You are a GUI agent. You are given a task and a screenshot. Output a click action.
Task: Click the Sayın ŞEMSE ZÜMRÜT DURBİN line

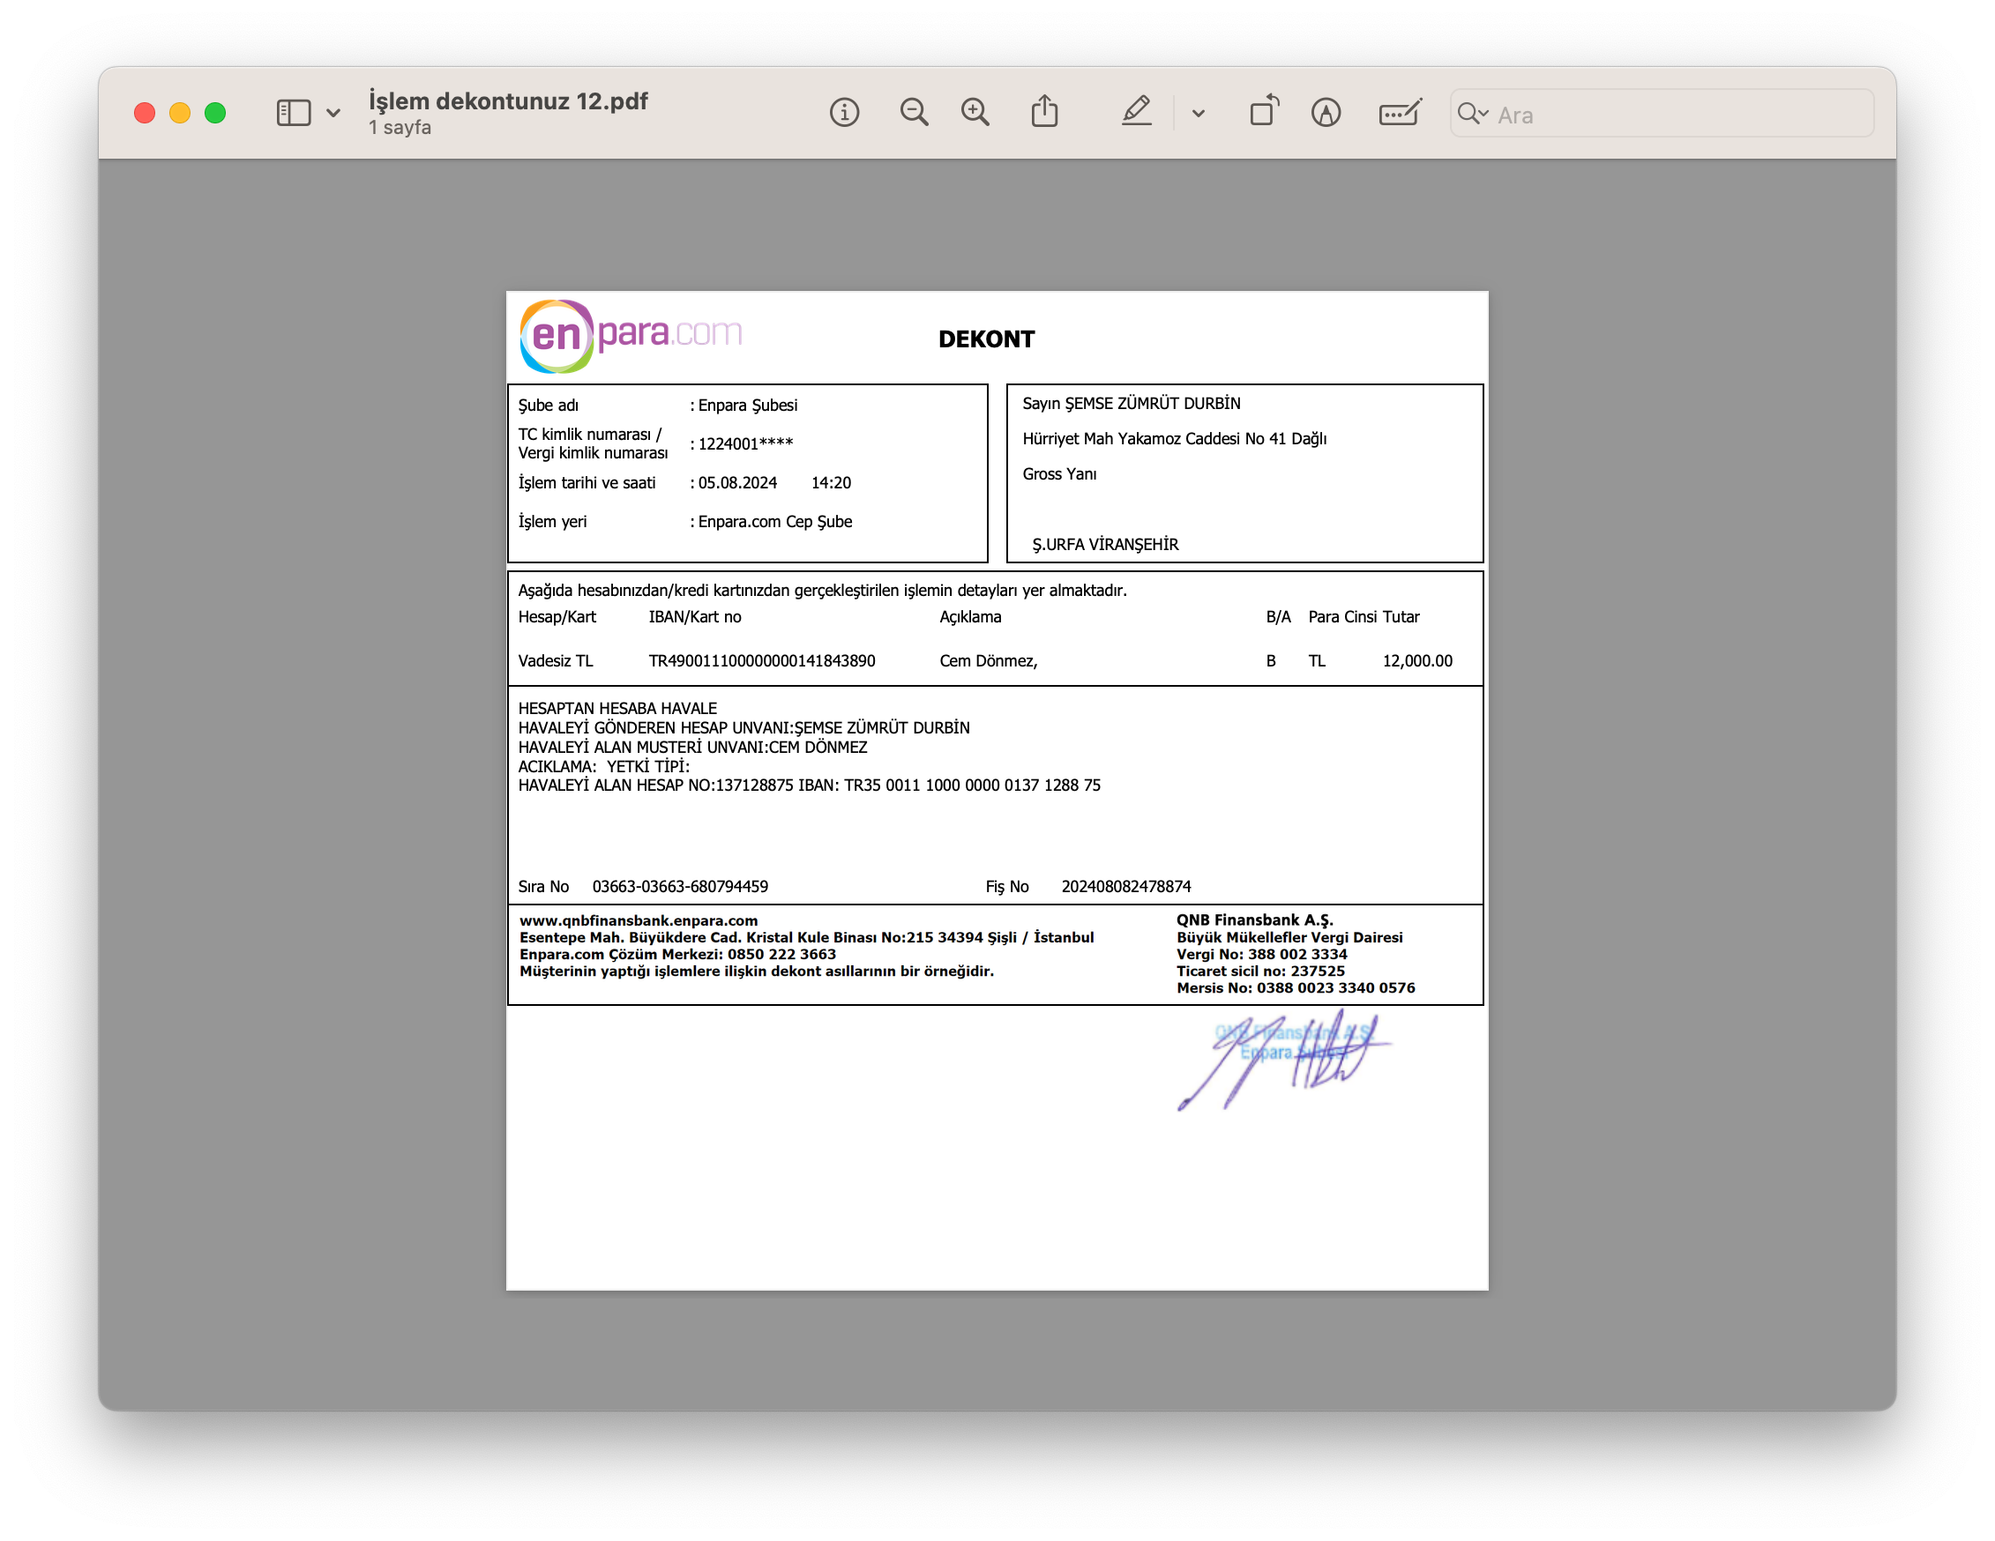(1131, 404)
